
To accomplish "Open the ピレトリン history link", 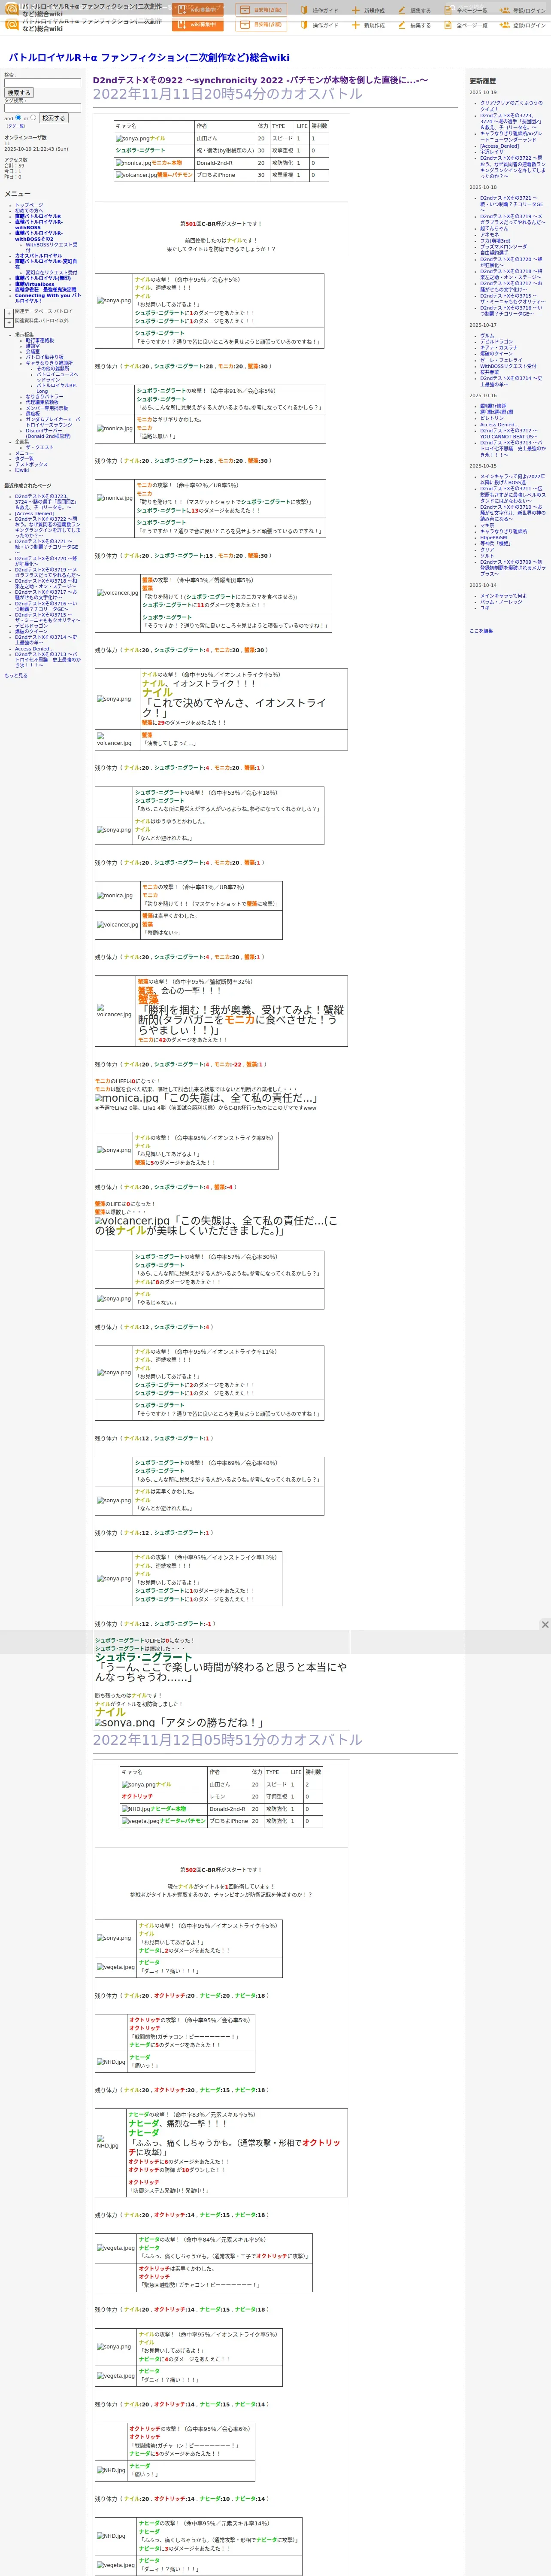I will 492,419.
